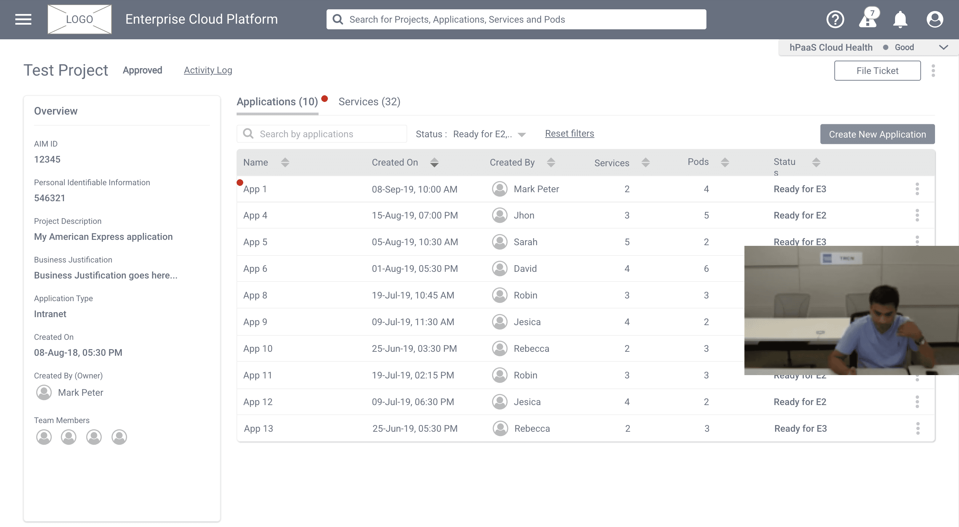
Task: Click the help question mark icon
Action: point(835,19)
